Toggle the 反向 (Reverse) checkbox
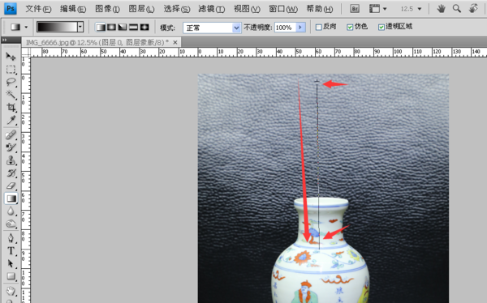This screenshot has width=487, height=303. (318, 28)
